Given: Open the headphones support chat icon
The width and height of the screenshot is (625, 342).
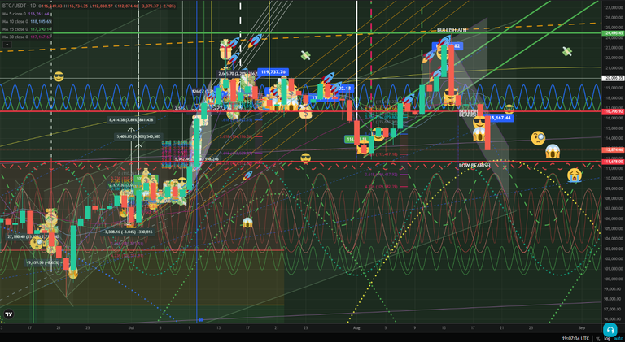Looking at the screenshot, I should coord(610,330).
